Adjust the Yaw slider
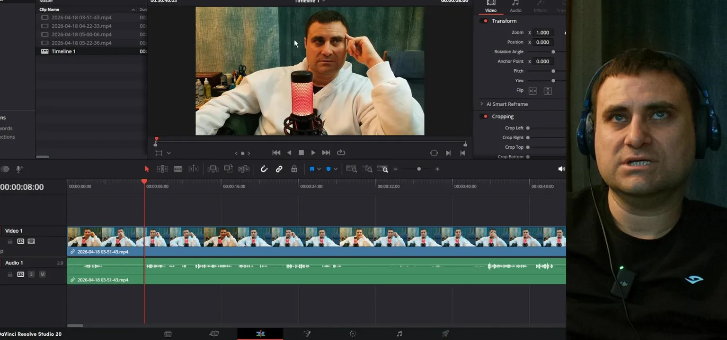The width and height of the screenshot is (727, 340). coord(553,81)
